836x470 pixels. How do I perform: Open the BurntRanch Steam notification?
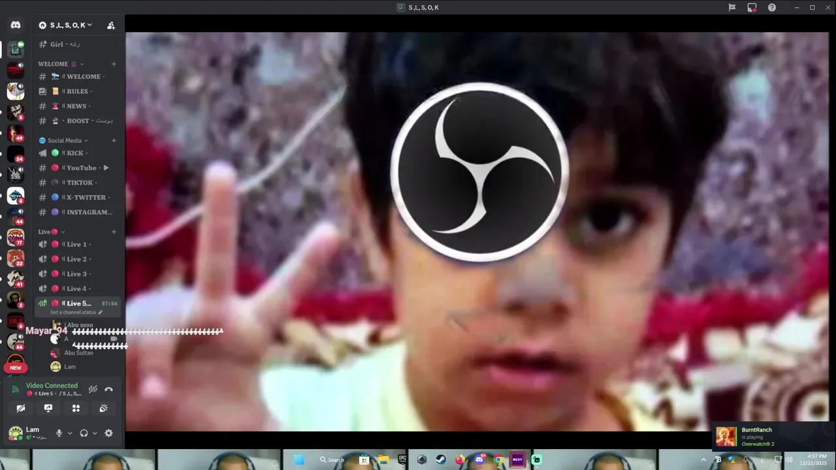[x=774, y=437]
